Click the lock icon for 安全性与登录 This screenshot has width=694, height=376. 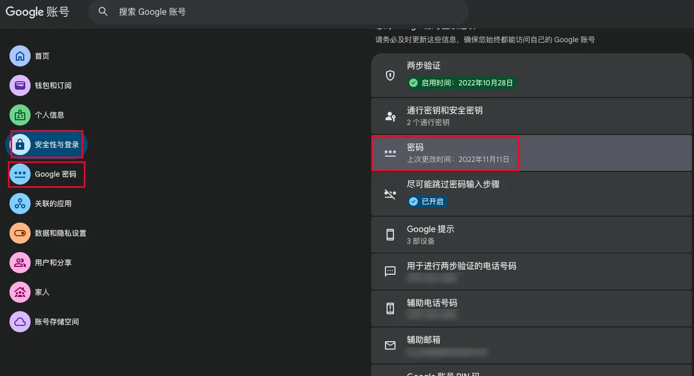[x=20, y=144]
